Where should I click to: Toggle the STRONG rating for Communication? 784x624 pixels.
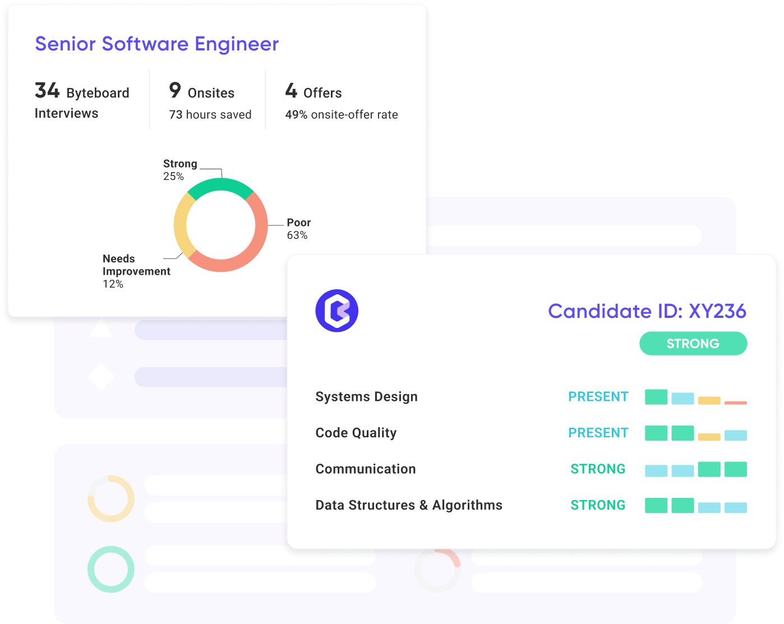point(598,469)
